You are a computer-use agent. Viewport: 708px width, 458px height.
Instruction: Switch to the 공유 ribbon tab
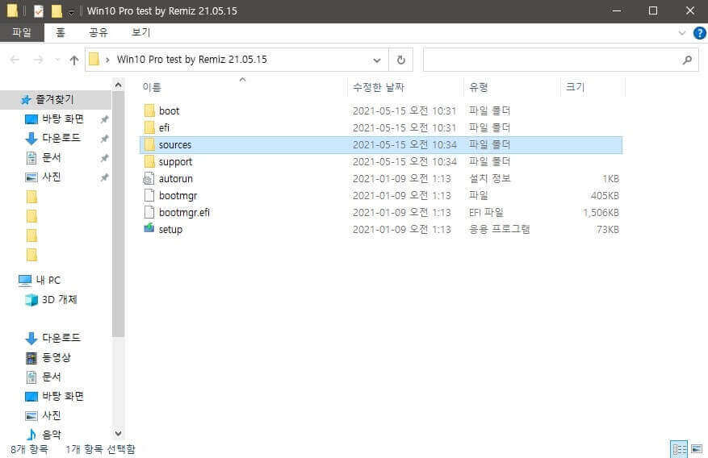tap(98, 32)
